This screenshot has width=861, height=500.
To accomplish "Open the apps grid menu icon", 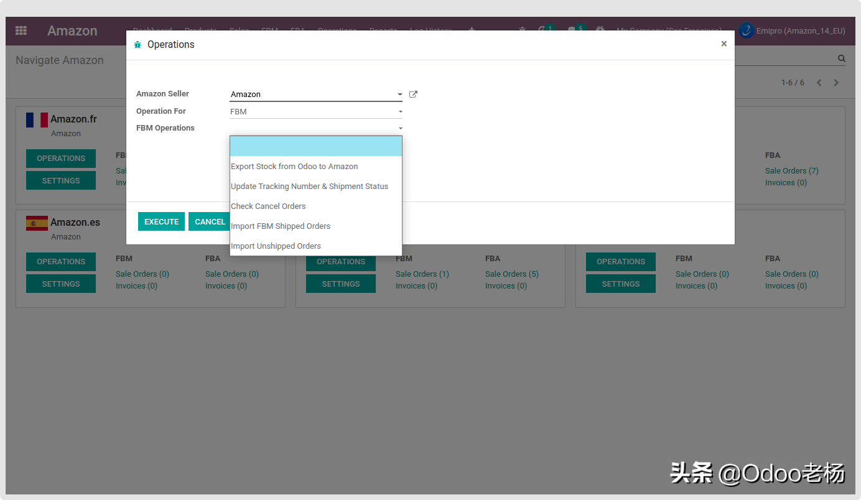I will click(x=21, y=30).
